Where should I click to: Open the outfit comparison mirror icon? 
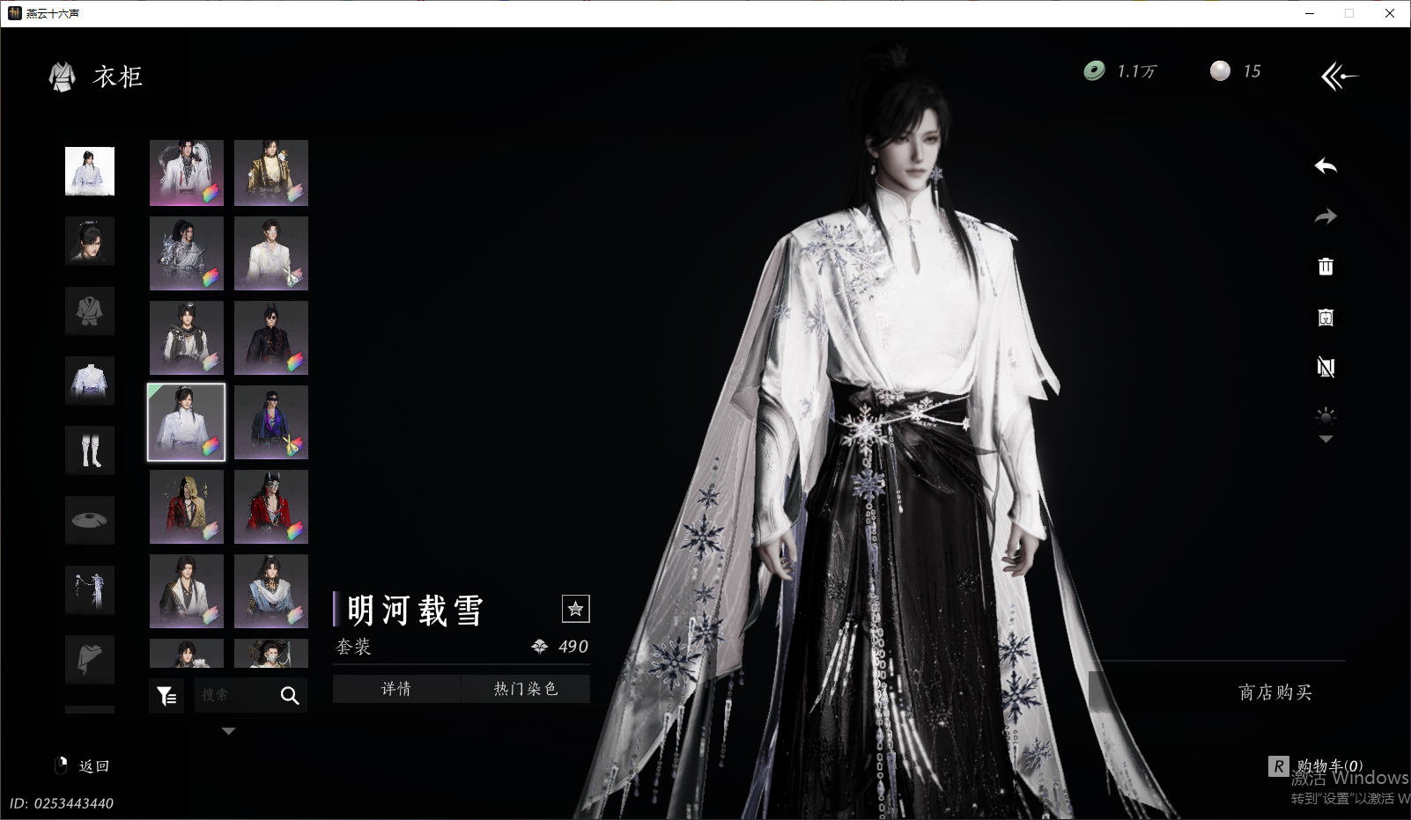[x=1326, y=318]
